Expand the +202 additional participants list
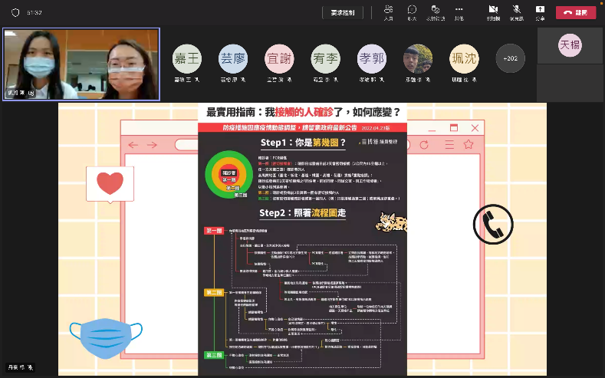Image resolution: width=605 pixels, height=378 pixels. click(510, 58)
